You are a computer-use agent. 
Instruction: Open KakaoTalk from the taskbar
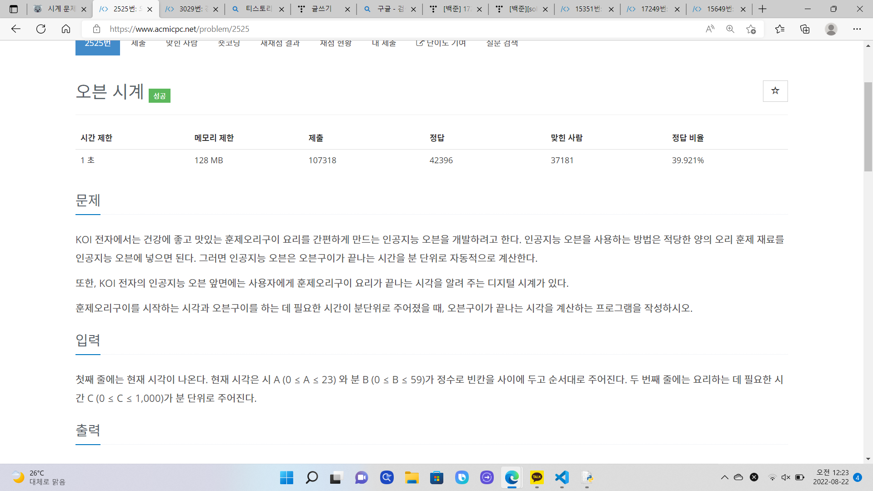pyautogui.click(x=537, y=477)
